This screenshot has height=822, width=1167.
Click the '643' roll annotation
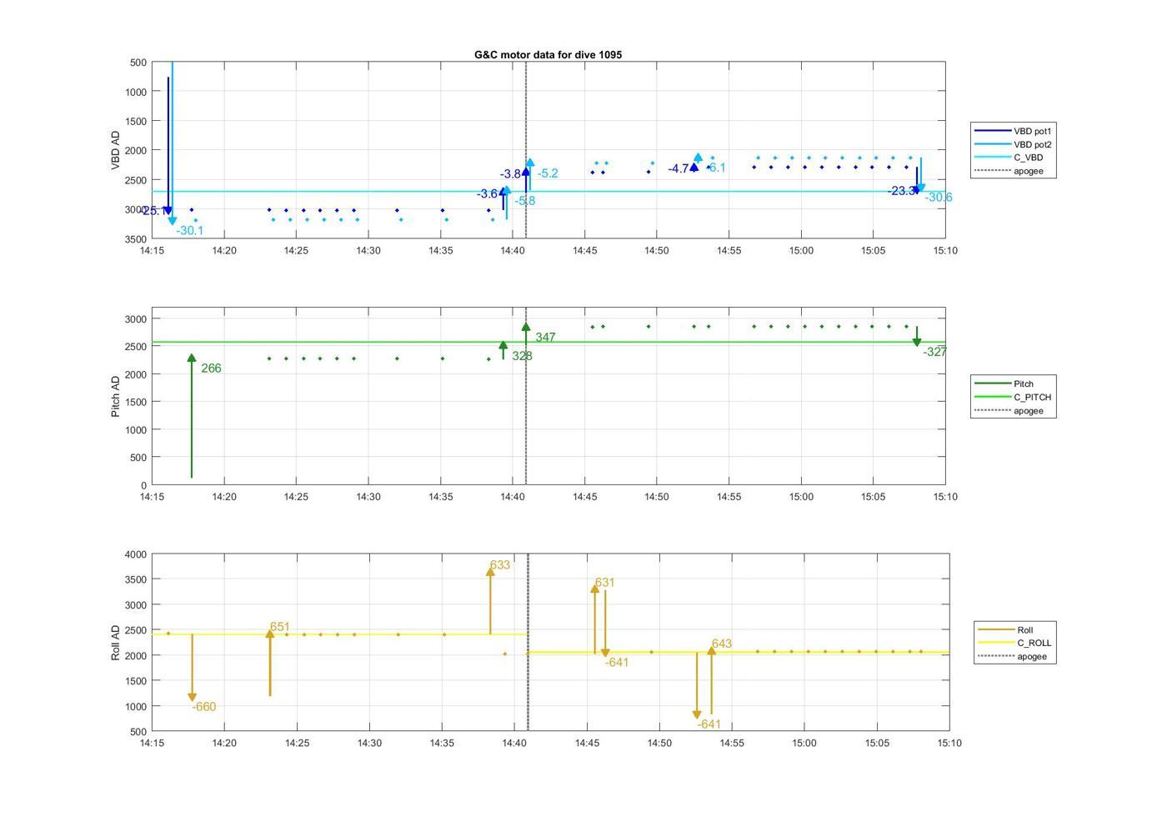722,644
